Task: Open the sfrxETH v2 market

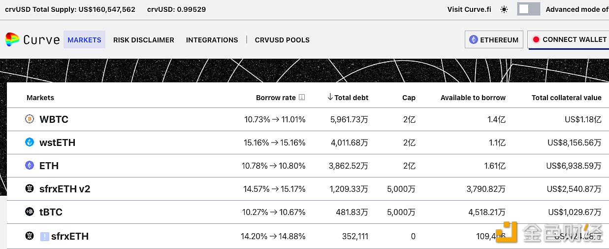Action: [x=308, y=189]
